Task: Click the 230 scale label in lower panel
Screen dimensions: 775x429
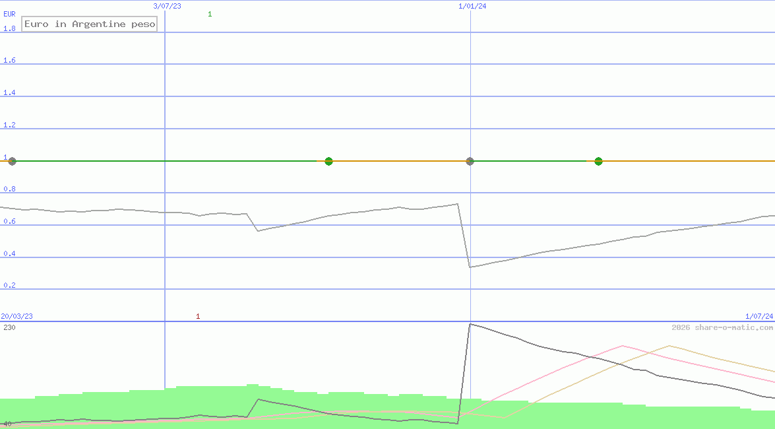Action: click(9, 327)
